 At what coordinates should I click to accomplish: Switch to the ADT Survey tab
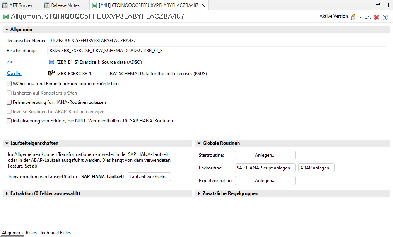pos(17,5)
